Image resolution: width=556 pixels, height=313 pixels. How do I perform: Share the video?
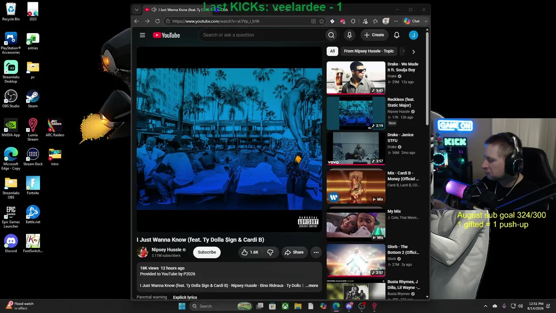(294, 252)
